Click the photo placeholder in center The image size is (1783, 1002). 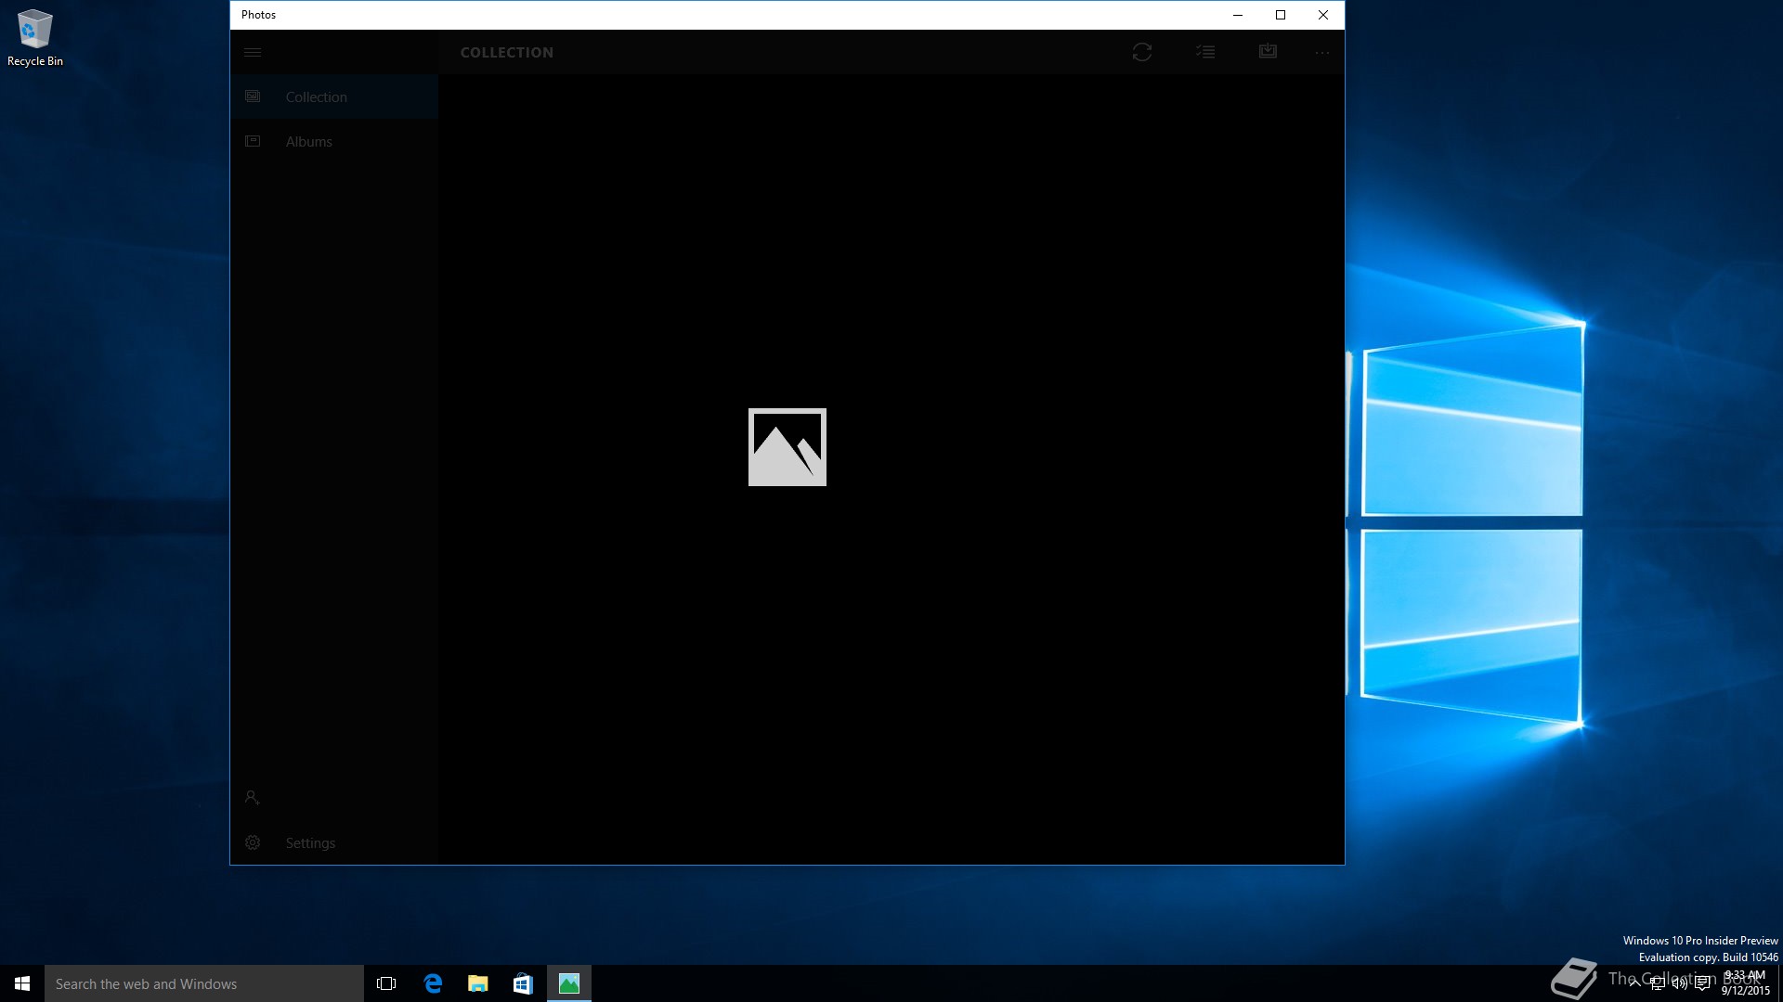[x=787, y=447]
